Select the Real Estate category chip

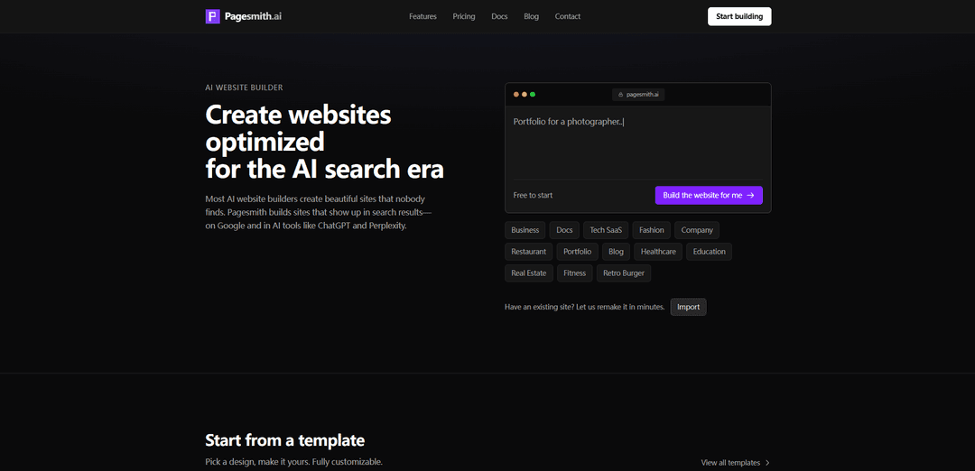[528, 273]
